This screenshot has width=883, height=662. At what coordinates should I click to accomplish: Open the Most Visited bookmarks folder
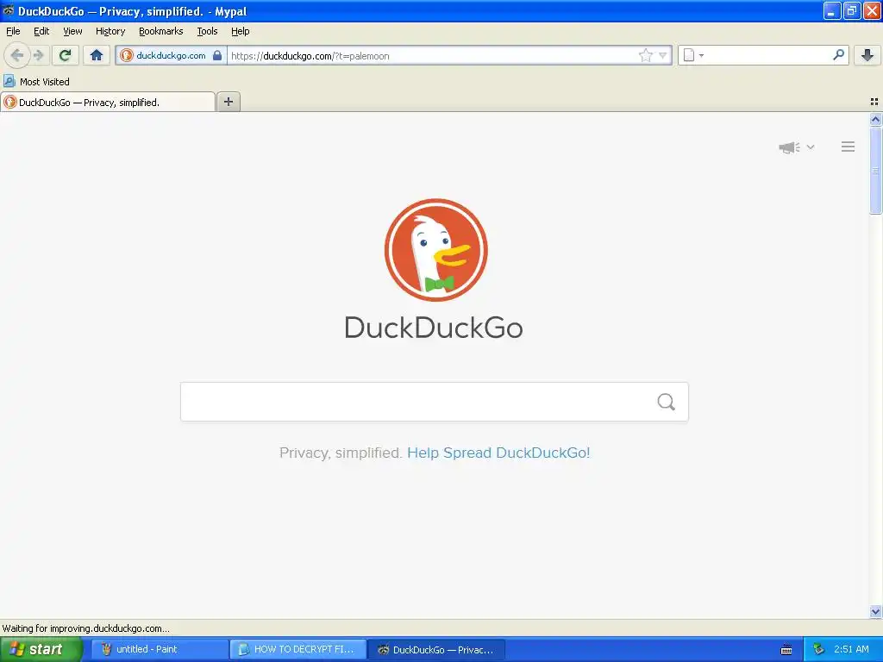(36, 82)
